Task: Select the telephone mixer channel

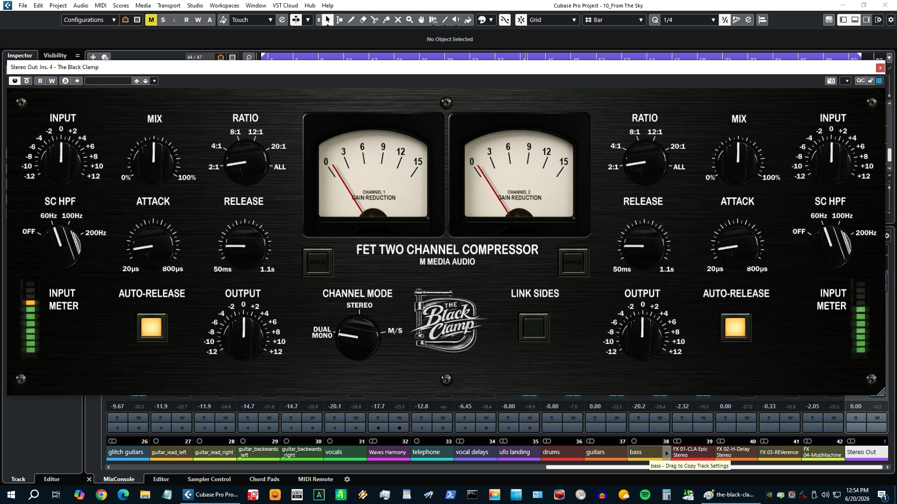Action: pyautogui.click(x=432, y=452)
